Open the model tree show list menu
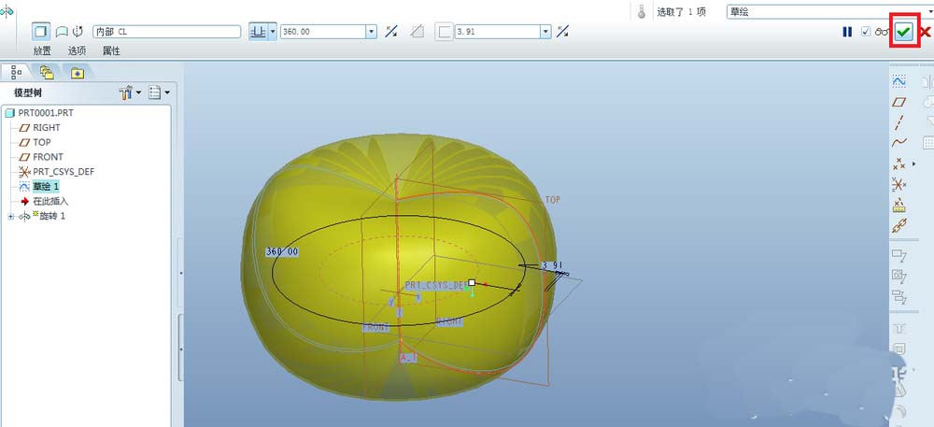The image size is (934, 427). [x=159, y=93]
